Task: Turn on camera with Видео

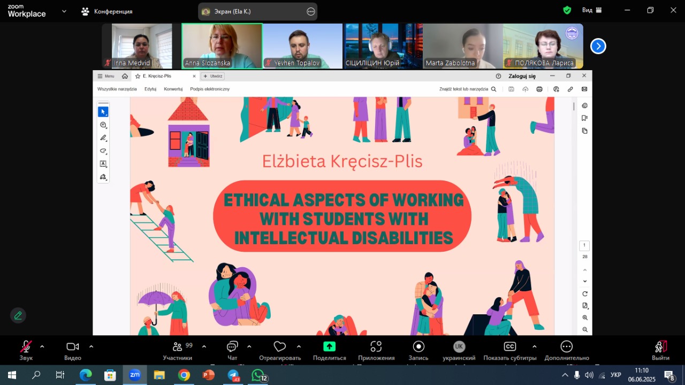Action: (73, 347)
